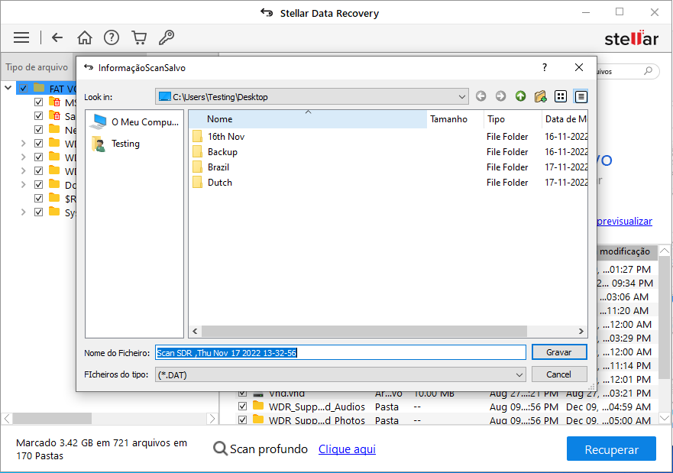The image size is (673, 473).
Task: Return to the Home screen icon
Action: pyautogui.click(x=85, y=37)
